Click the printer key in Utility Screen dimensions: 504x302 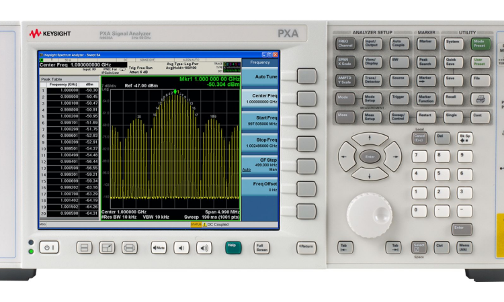(480, 99)
